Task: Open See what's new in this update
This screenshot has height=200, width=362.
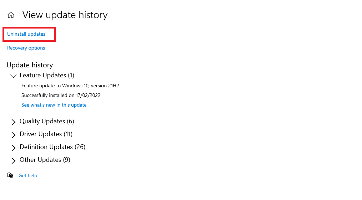Action: pyautogui.click(x=54, y=105)
